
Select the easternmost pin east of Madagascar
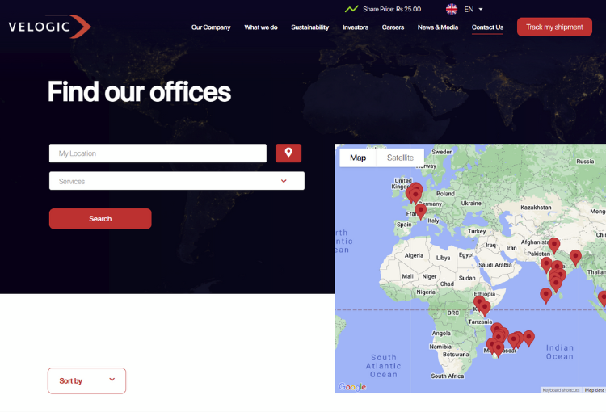coord(528,338)
